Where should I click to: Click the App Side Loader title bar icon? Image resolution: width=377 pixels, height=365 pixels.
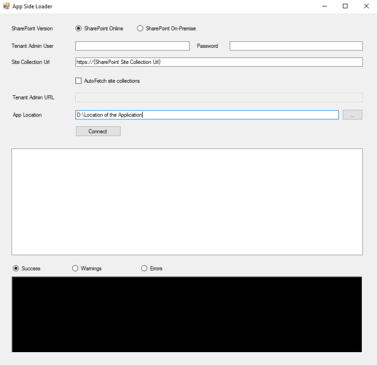[x=6, y=6]
